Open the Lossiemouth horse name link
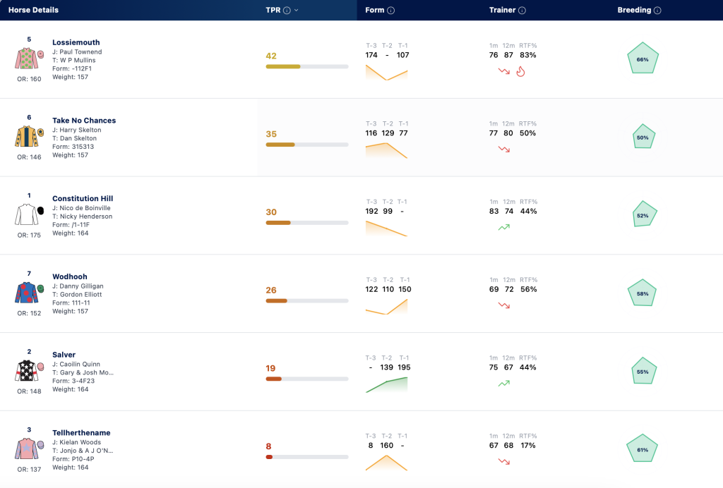 (76, 42)
